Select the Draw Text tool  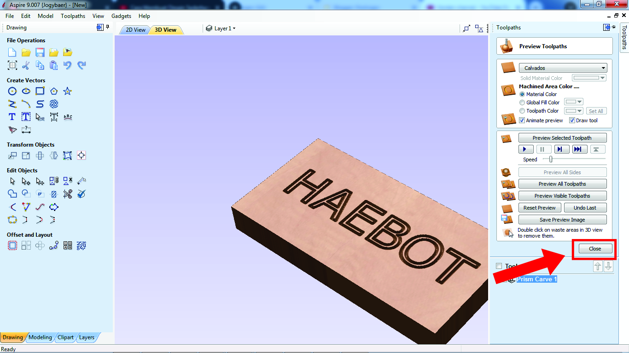tap(12, 117)
